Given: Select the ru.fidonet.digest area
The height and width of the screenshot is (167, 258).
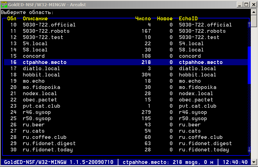Looking at the screenshot, I should click(49, 143).
